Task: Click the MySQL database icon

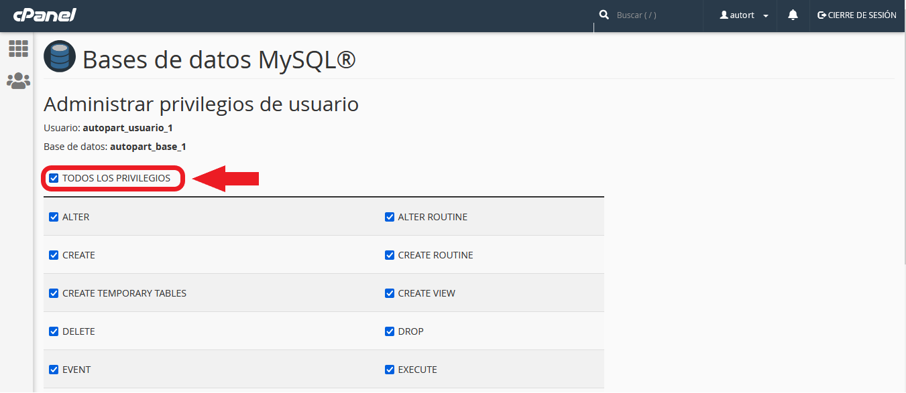Action: pos(60,57)
